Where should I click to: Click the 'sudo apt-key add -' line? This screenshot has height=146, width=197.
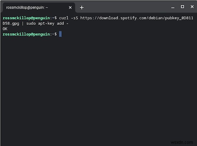pyautogui.click(x=47, y=24)
